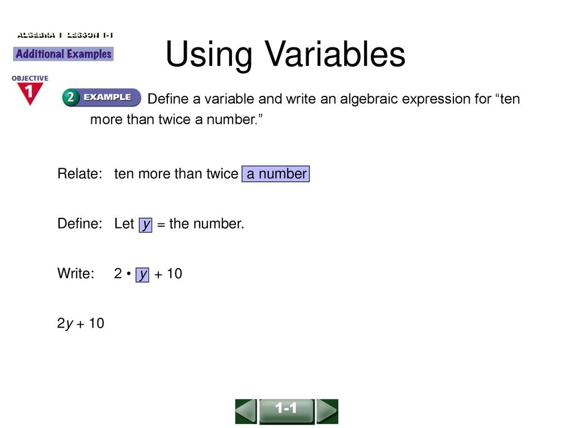Go to previous slide with left arrow

coord(246,411)
